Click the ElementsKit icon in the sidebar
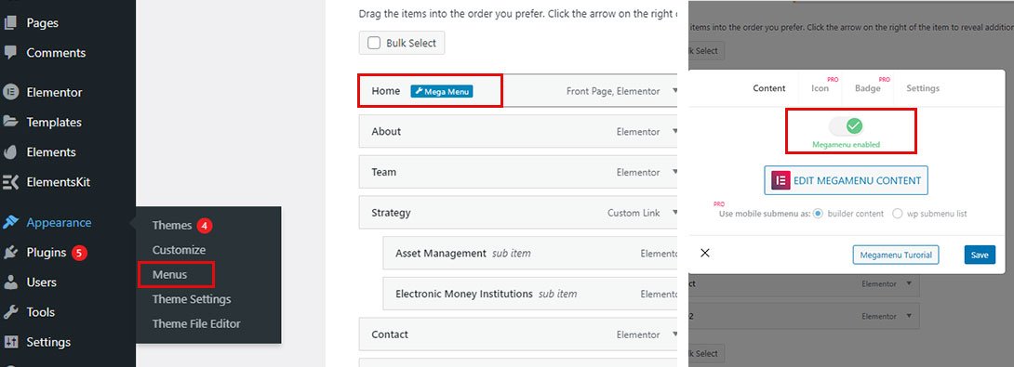 [10, 182]
